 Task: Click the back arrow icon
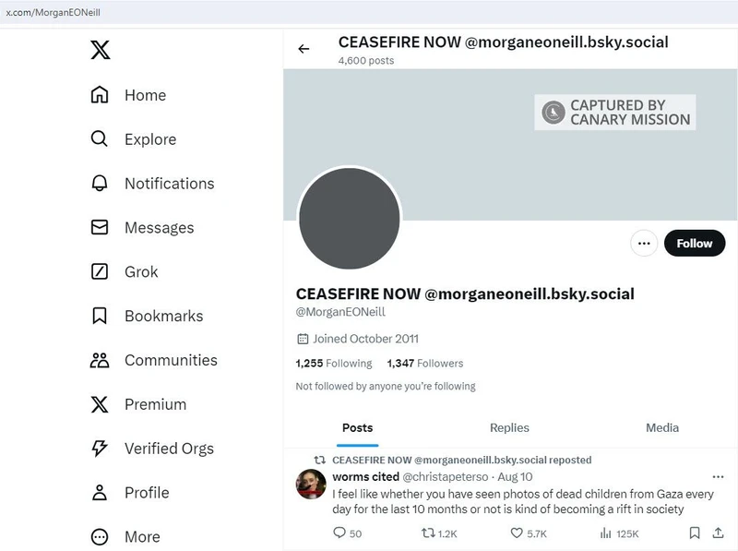coord(304,49)
